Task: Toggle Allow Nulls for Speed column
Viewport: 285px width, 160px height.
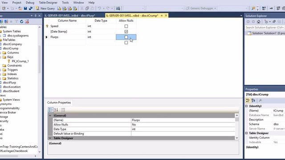Action: pyautogui.click(x=126, y=26)
